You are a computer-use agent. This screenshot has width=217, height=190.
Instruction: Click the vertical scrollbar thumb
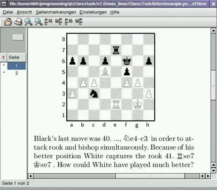tap(213, 85)
